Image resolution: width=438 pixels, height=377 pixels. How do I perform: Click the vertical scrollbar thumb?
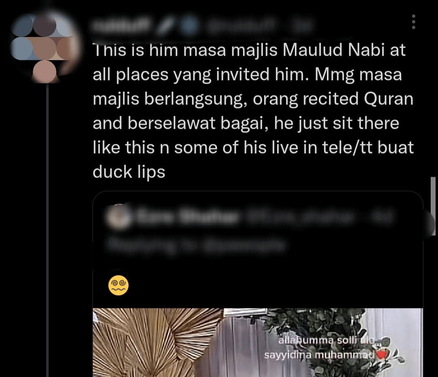[433, 206]
